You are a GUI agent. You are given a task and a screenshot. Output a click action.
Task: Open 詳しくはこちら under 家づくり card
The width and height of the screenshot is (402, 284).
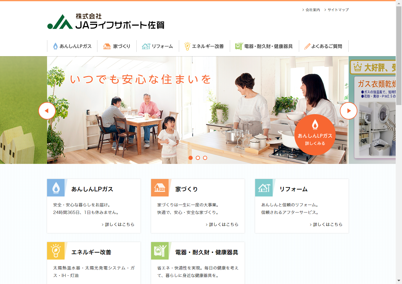point(222,225)
